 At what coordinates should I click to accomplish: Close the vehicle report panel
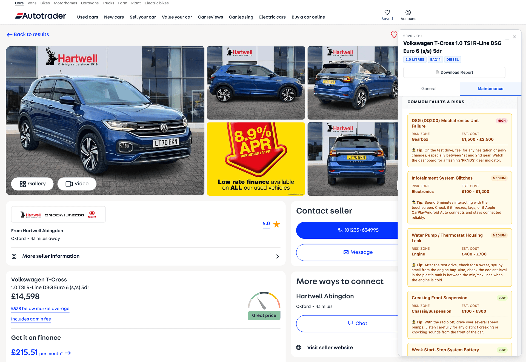coord(514,37)
